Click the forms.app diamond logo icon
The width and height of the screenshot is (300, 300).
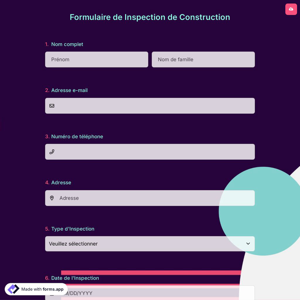point(13,289)
